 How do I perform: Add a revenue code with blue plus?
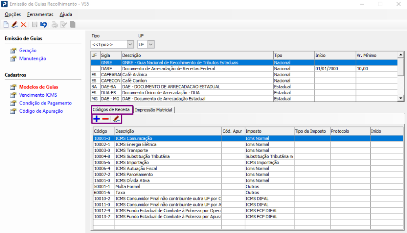coord(97,119)
